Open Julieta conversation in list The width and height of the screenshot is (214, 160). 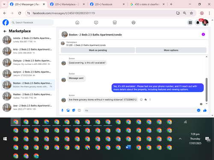[x=28, y=40]
